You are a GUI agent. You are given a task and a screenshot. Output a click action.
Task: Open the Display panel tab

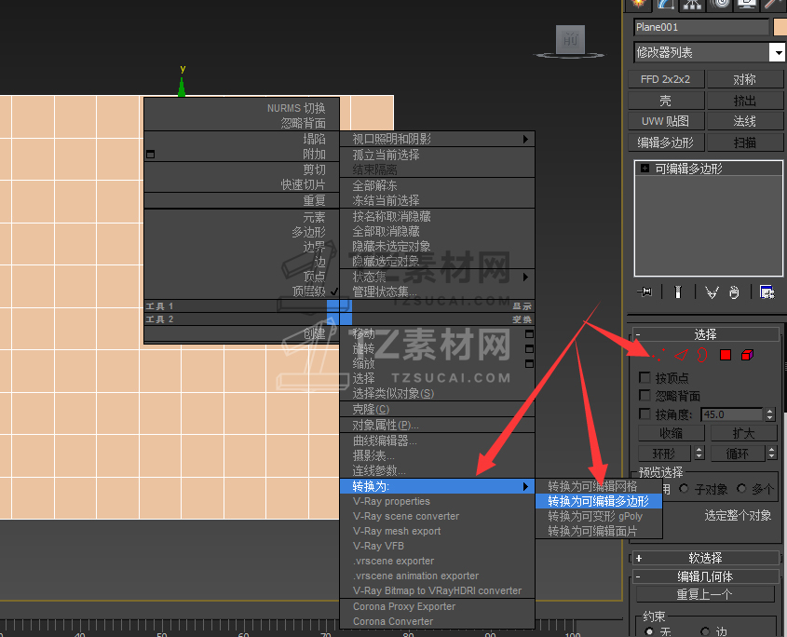747,5
